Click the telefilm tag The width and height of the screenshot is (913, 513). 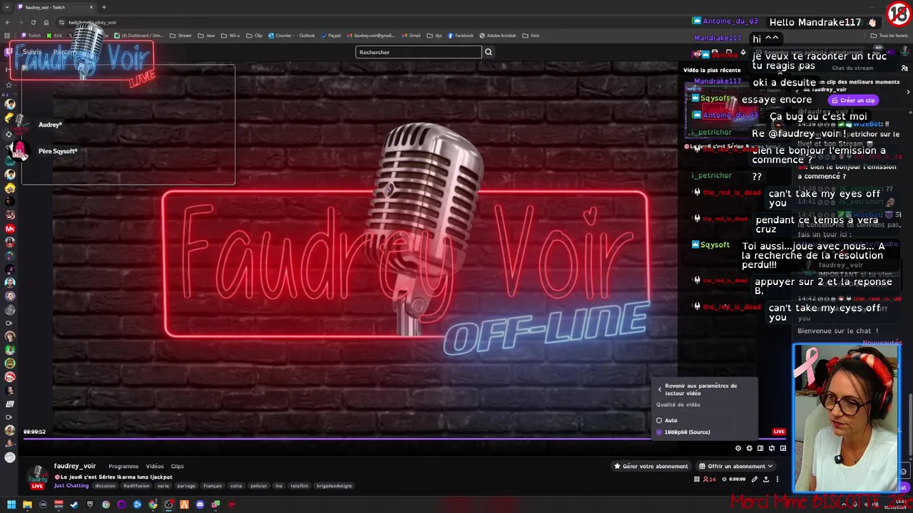click(x=300, y=486)
